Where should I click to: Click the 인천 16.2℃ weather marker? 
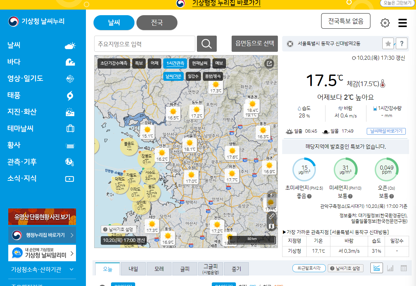click(162, 155)
